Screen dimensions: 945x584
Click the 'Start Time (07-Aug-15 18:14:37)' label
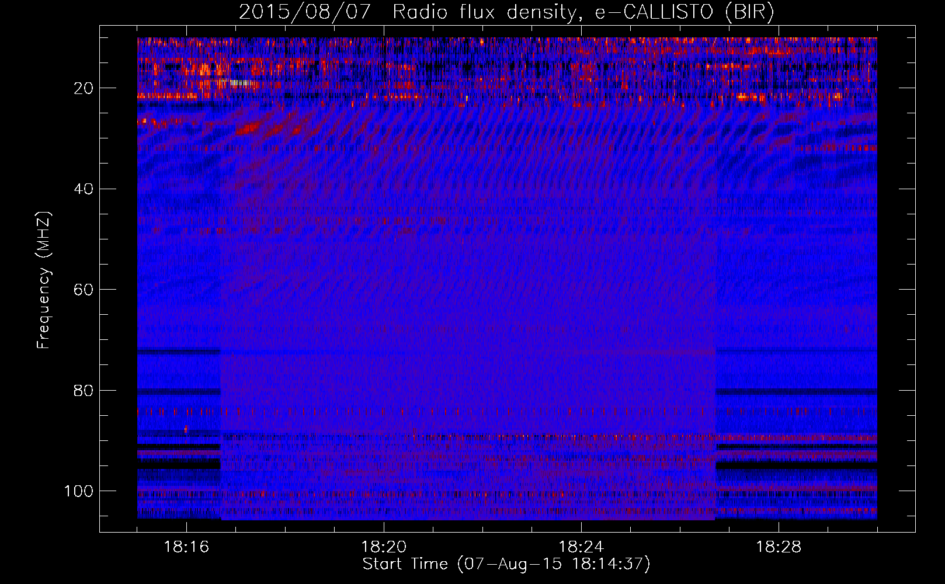click(506, 564)
